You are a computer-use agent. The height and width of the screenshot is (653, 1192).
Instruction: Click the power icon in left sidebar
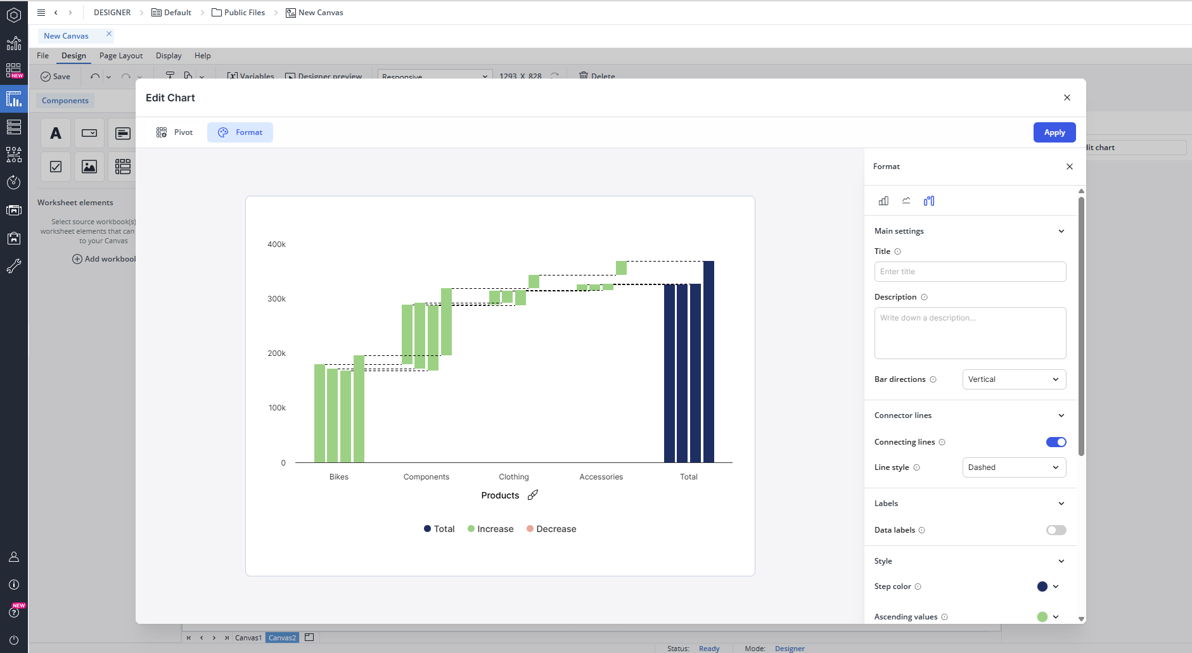pos(14,640)
